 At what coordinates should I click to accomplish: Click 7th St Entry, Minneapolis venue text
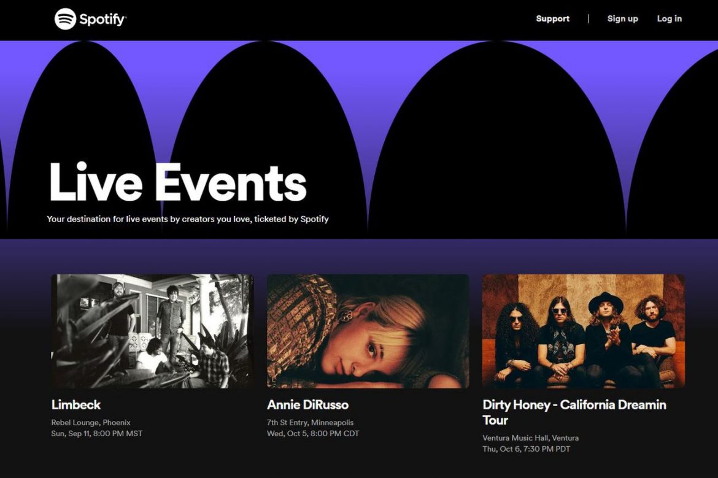click(x=311, y=423)
